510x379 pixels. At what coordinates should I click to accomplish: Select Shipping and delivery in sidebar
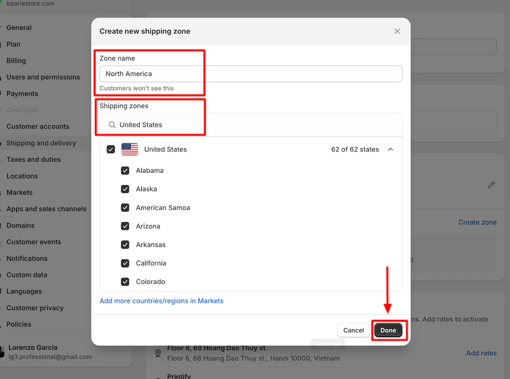point(41,143)
